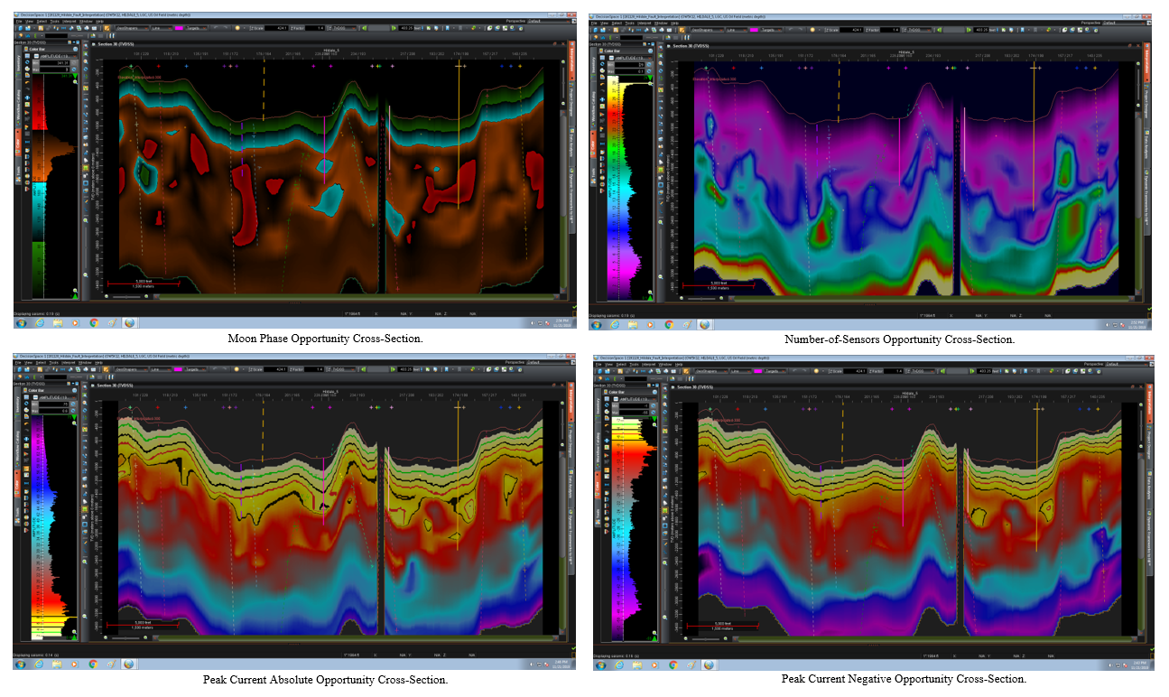Expand DecShapers dropdown in Moon Phase window
Viewport: 1169px width, 697px height.
133,28
